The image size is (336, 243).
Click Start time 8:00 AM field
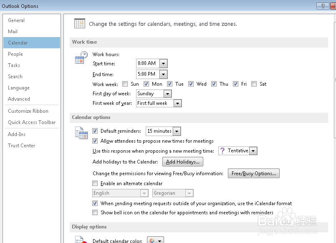pos(148,63)
